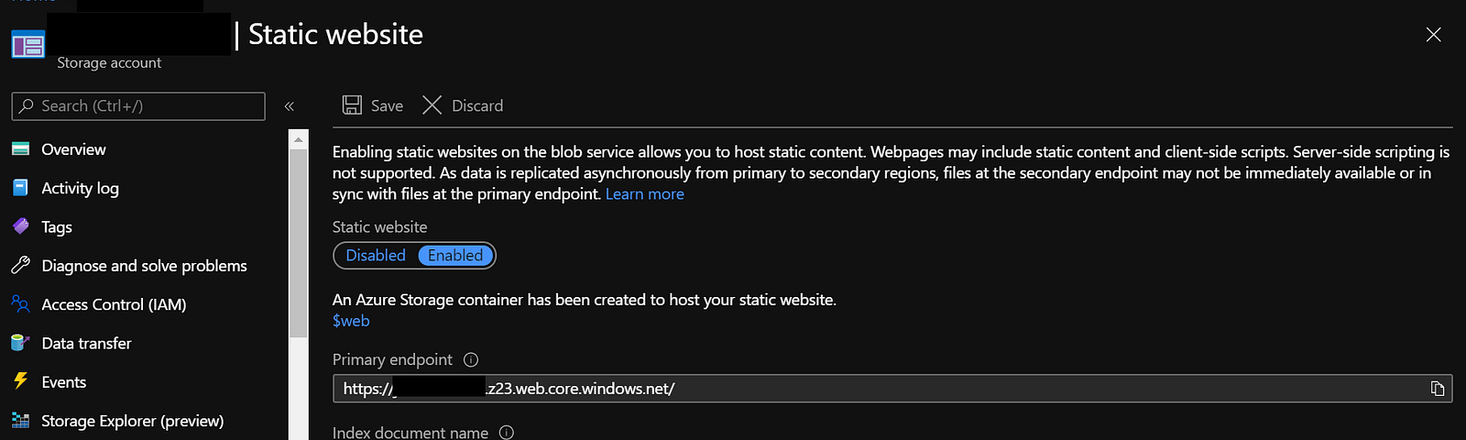Copy the primary endpoint URL to clipboard
The height and width of the screenshot is (440, 1466).
point(1438,389)
